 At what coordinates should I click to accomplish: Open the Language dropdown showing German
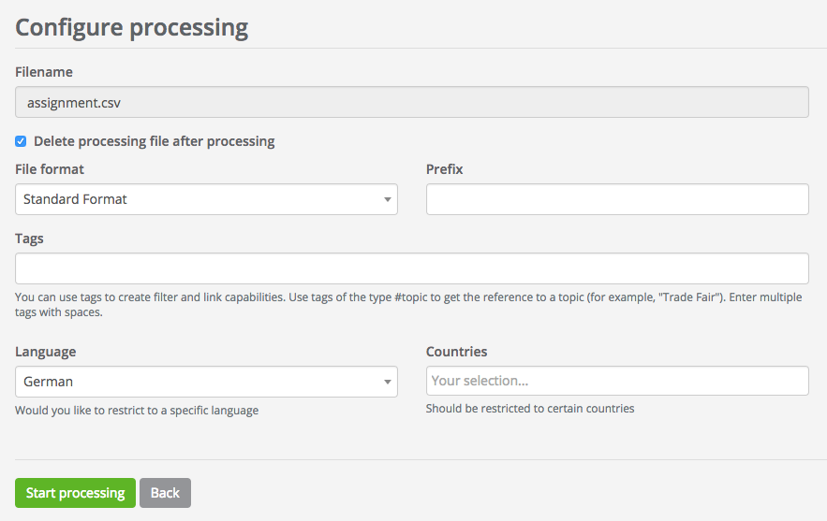coord(197,382)
